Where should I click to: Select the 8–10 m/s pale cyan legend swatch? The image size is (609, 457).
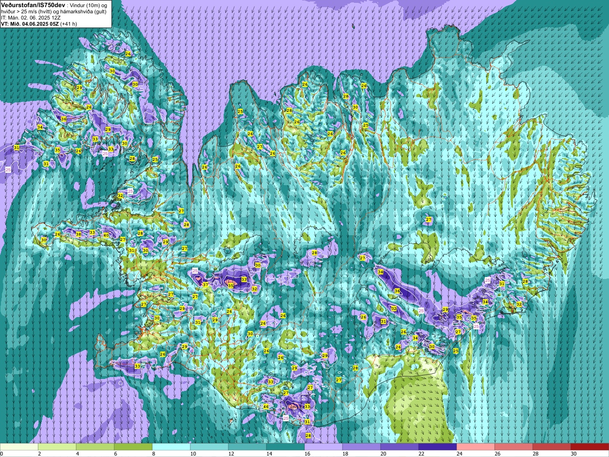coord(171,447)
